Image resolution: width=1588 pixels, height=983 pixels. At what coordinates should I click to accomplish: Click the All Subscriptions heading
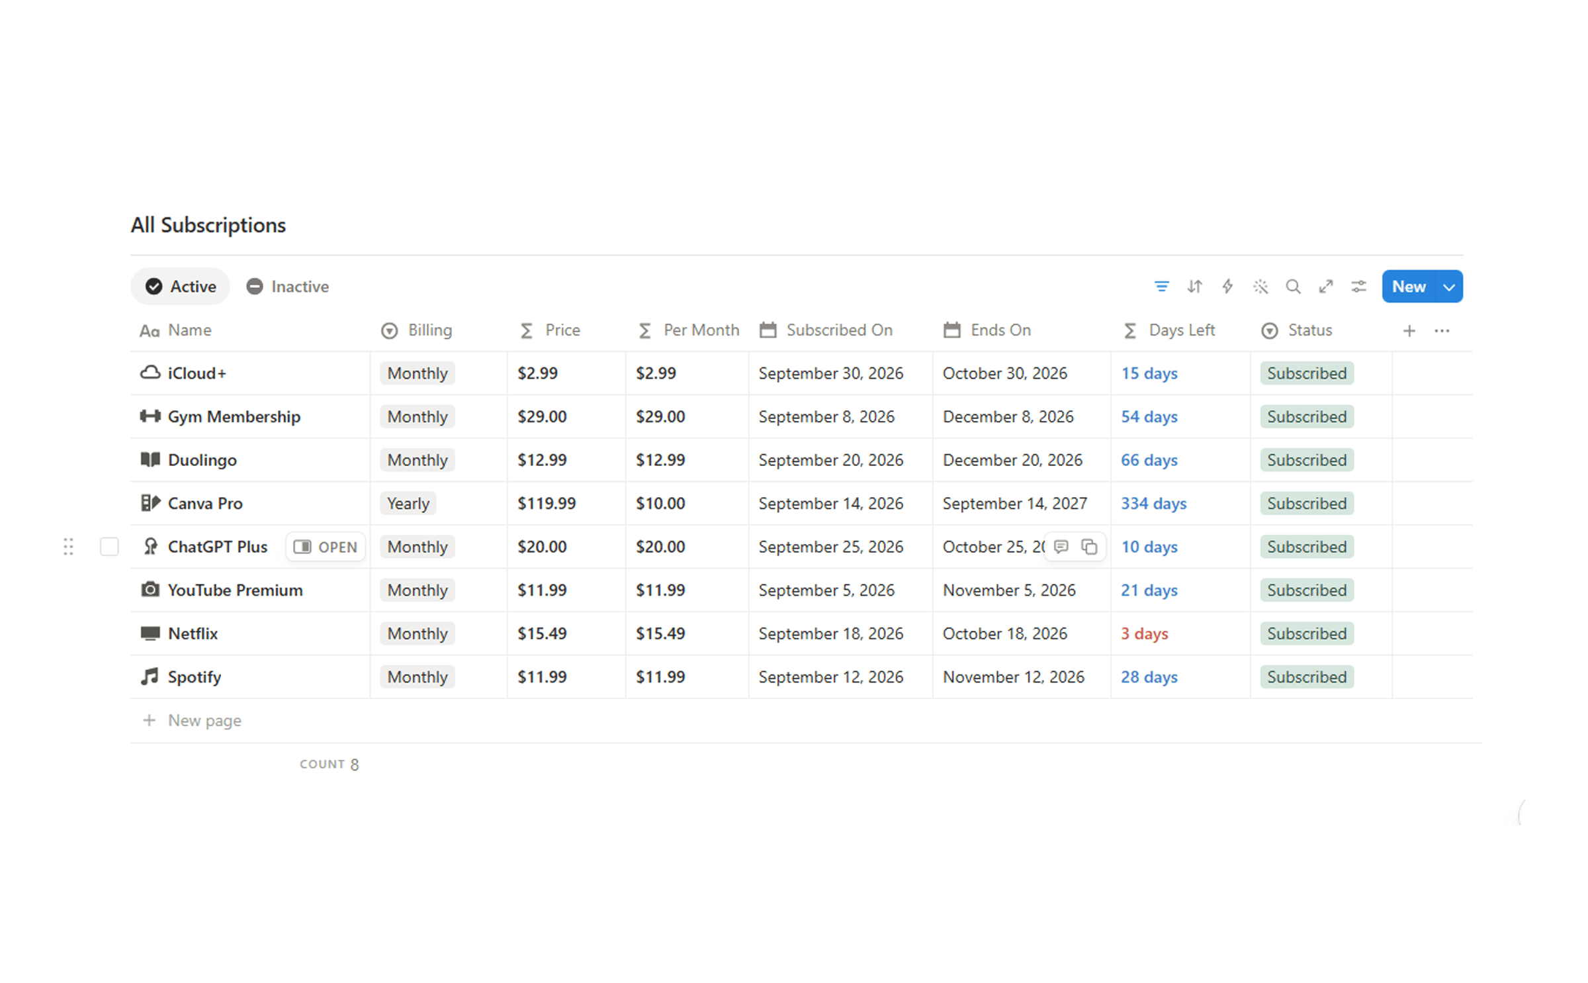click(208, 225)
